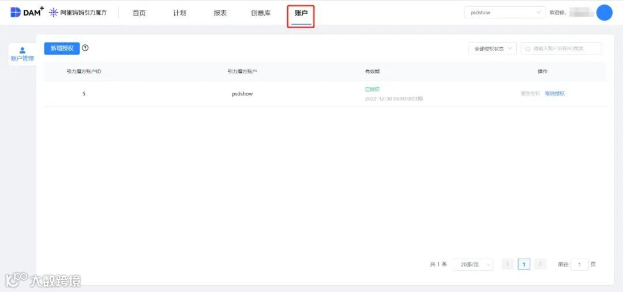Click the 取消授权 link for psdshow
Viewport: 623px width, 292px height.
click(555, 94)
